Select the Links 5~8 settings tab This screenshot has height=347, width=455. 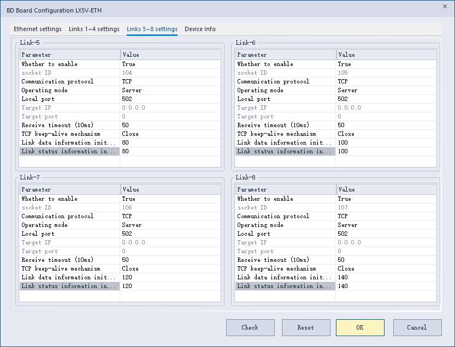click(x=152, y=29)
